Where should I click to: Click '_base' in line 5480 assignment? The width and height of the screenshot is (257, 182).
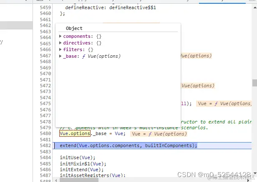click(x=100, y=134)
